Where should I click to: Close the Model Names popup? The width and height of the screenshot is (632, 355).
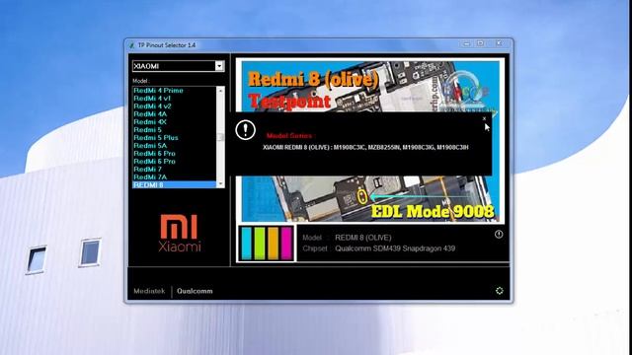(x=484, y=118)
